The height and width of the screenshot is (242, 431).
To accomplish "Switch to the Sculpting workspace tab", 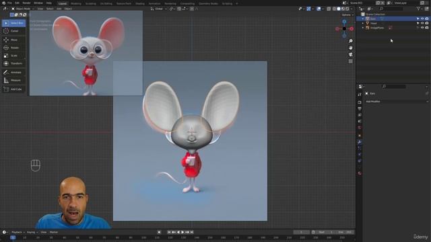I will click(91, 4).
